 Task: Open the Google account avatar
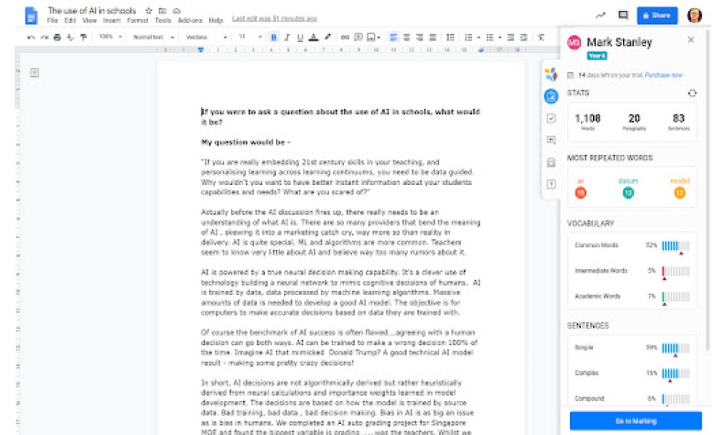[x=695, y=15]
